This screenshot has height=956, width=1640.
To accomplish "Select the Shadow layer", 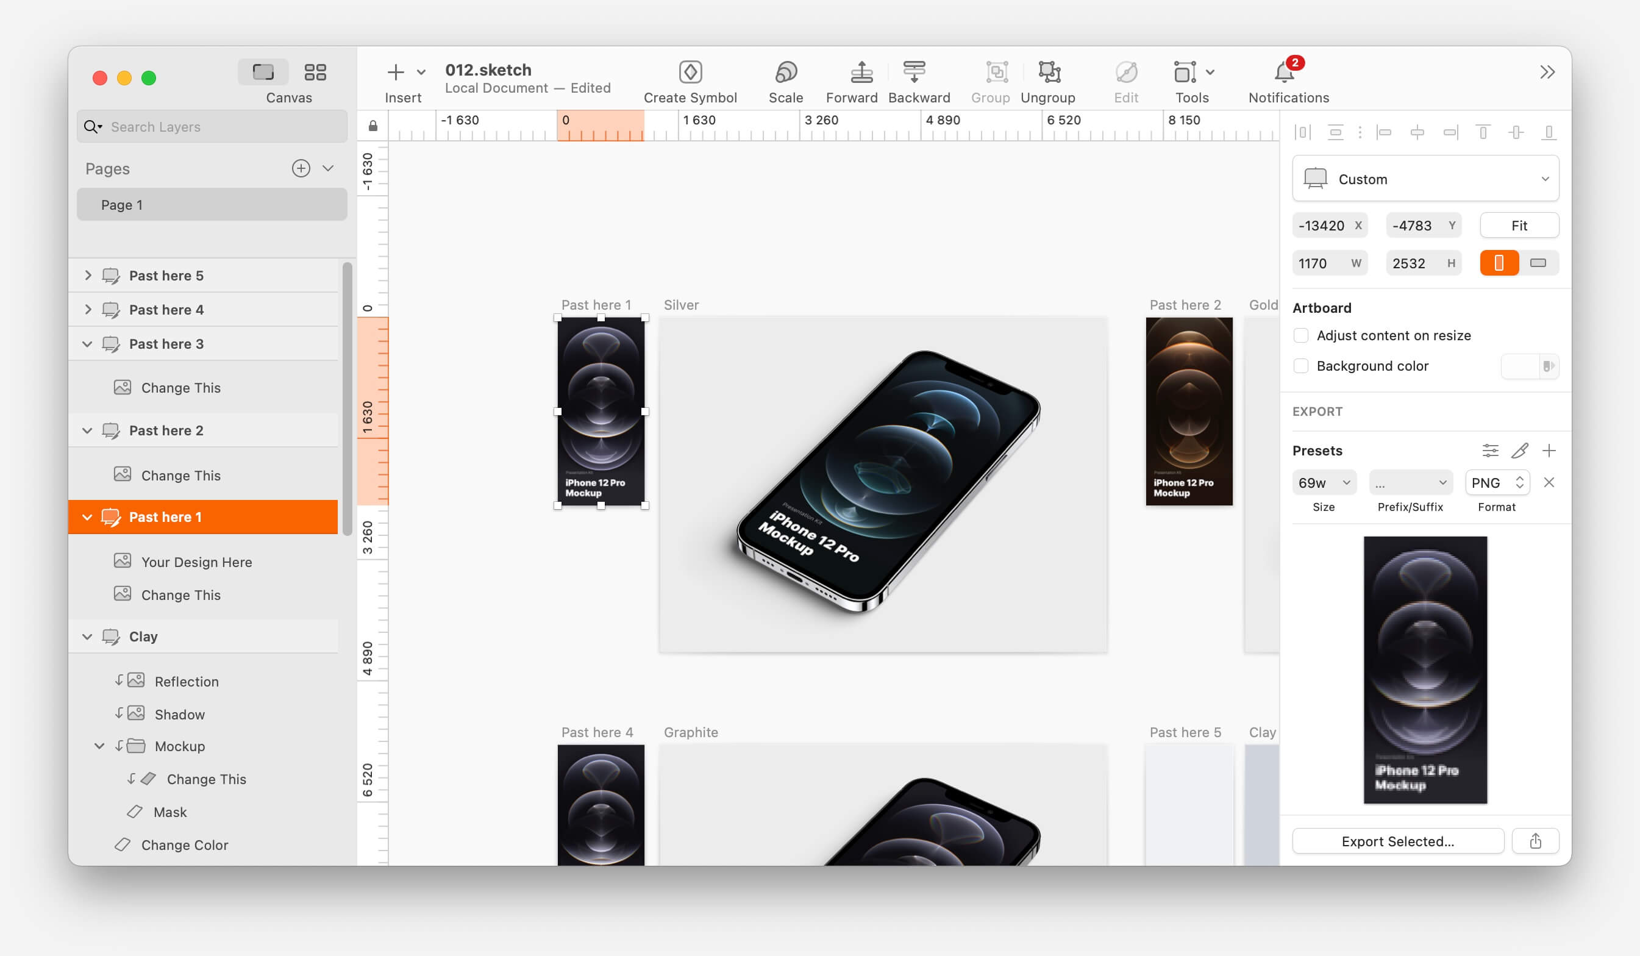I will tap(203, 714).
